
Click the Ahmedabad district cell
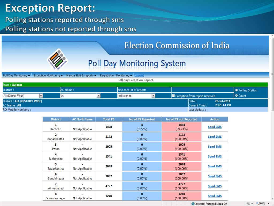(x=56, y=186)
